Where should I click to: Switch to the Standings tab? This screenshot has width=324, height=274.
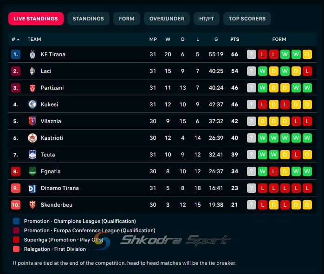(88, 19)
